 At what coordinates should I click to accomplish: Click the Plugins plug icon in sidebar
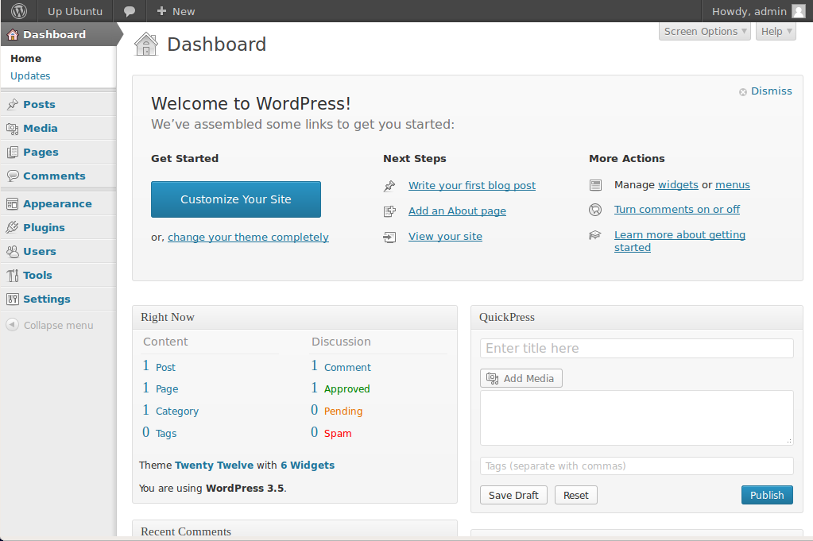[x=13, y=227]
